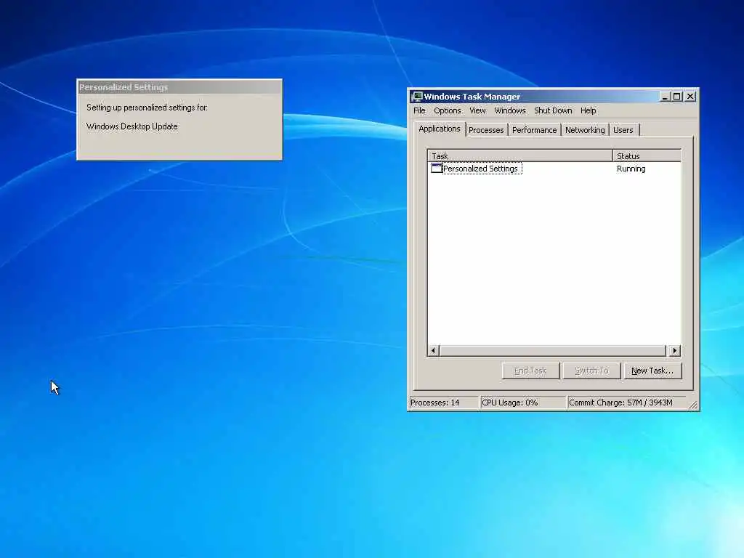Click the Windows Task Manager title text

[472, 97]
